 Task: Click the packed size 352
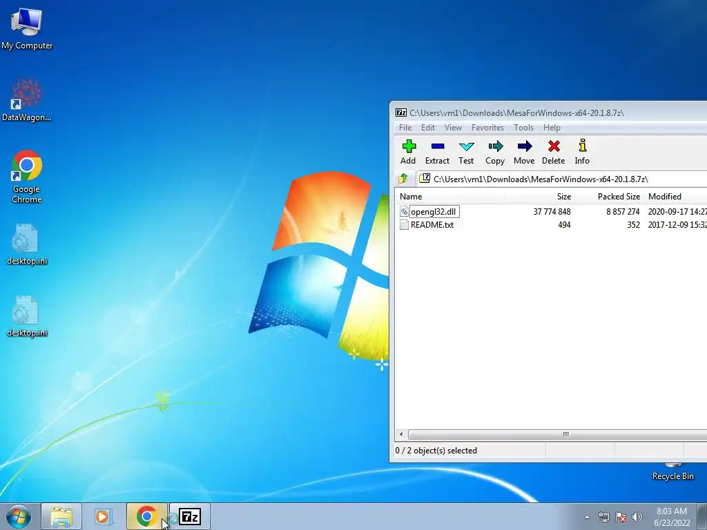633,224
